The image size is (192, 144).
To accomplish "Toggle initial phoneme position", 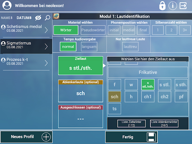I will click(114, 30).
